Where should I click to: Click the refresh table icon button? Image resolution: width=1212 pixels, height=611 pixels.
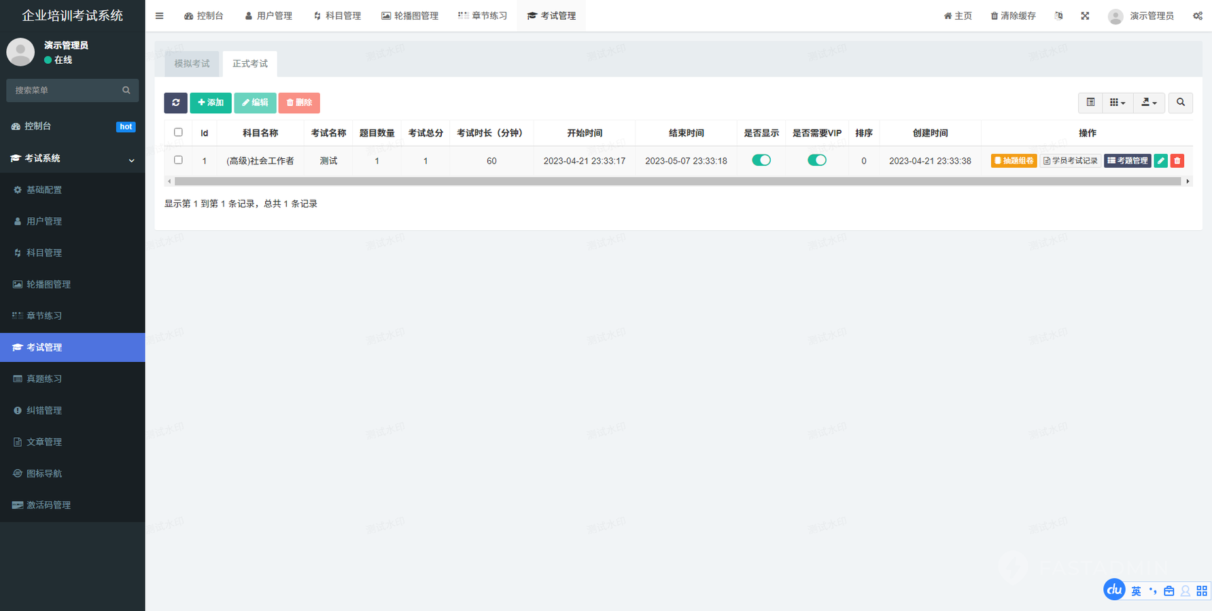click(175, 103)
